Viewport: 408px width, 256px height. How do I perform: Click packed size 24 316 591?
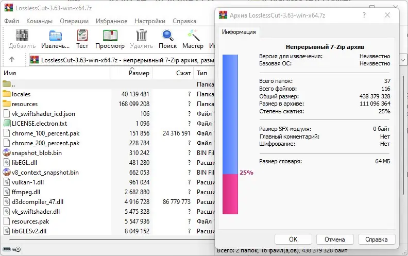click(x=177, y=133)
